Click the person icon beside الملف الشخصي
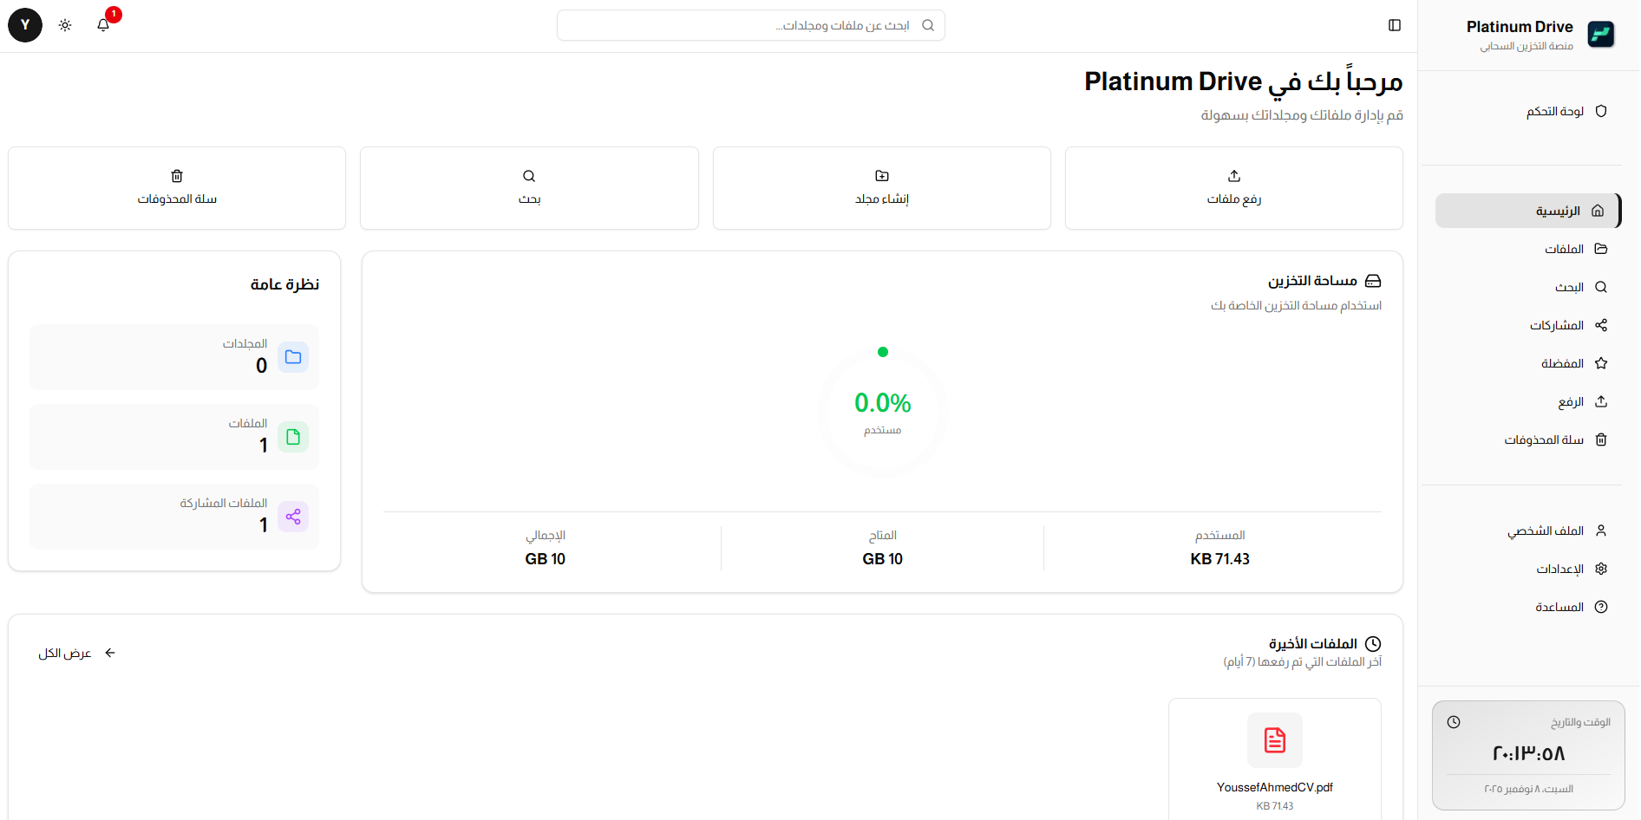The height and width of the screenshot is (820, 1641). [x=1601, y=530]
